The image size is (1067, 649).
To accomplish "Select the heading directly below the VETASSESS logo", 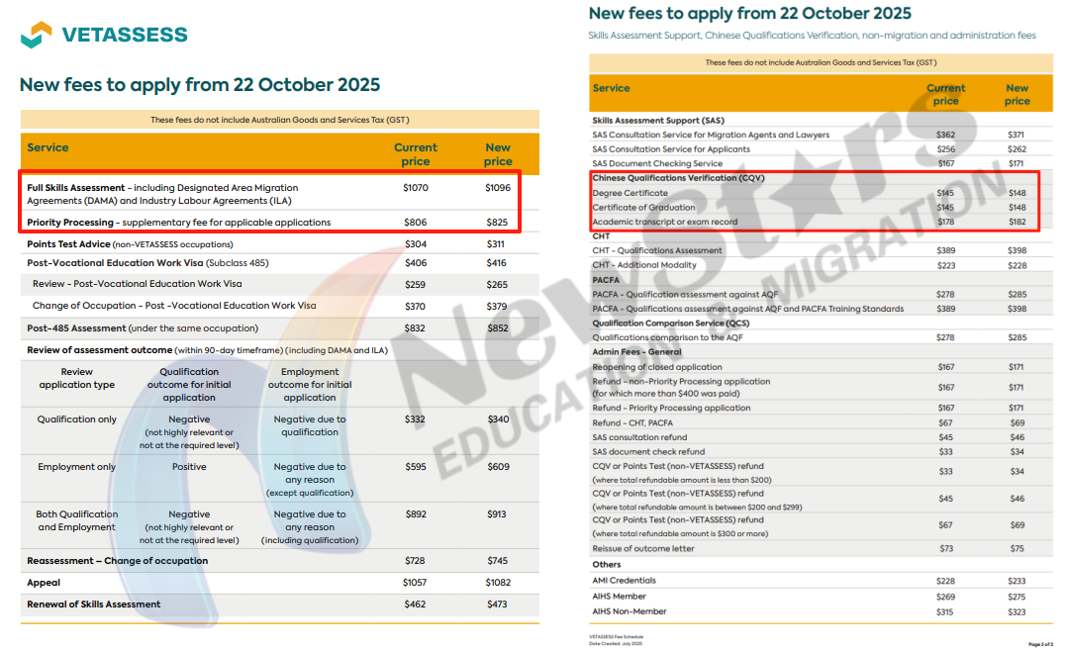I will click(199, 84).
